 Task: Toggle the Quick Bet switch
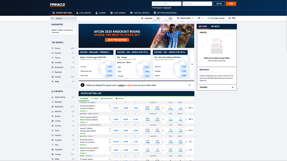coord(156,18)
